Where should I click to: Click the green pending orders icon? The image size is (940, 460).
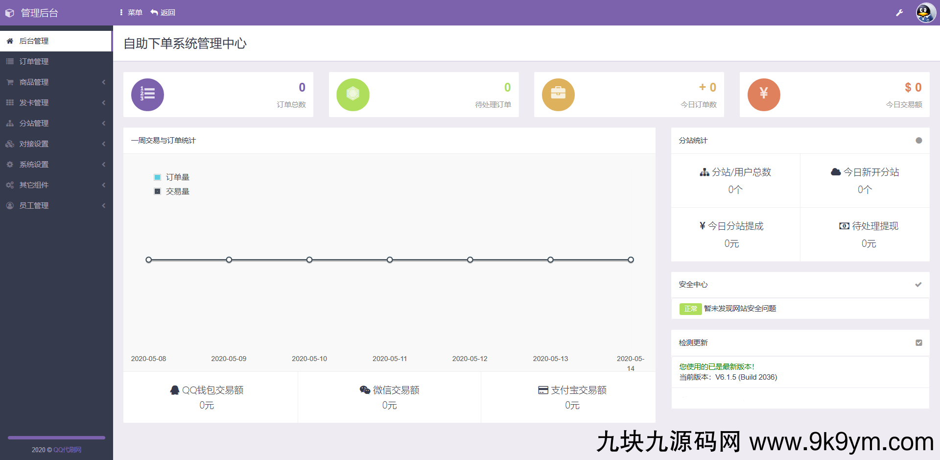click(x=352, y=95)
